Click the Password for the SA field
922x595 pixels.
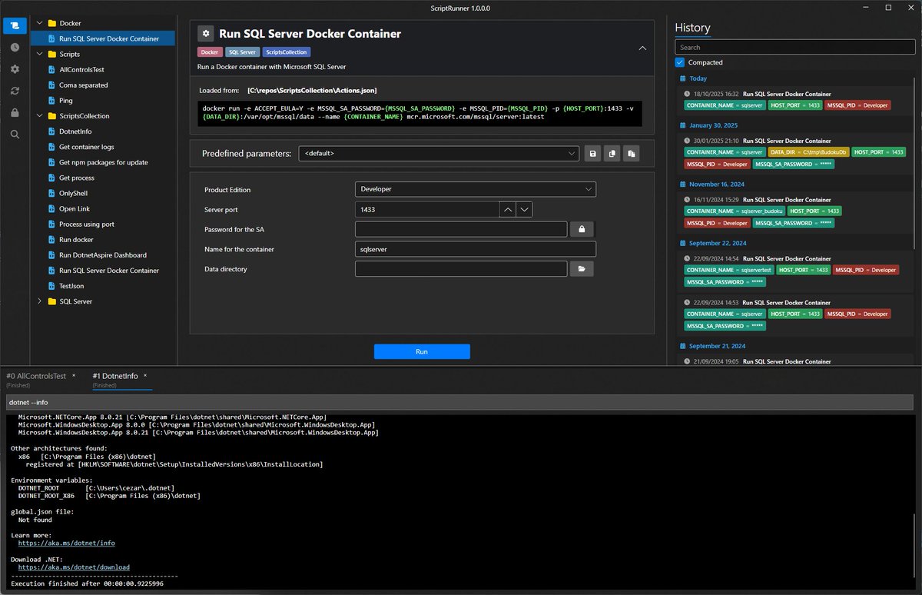point(461,229)
